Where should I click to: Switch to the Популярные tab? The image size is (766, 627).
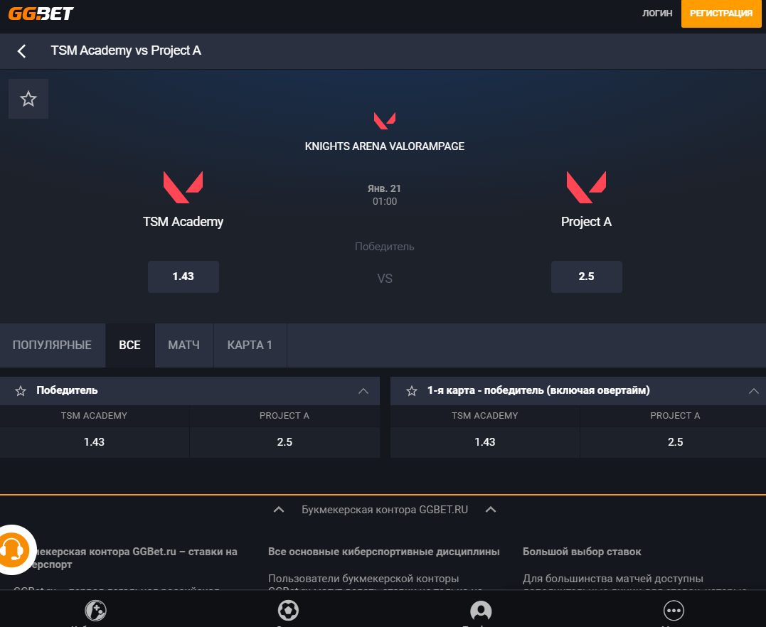tap(52, 345)
